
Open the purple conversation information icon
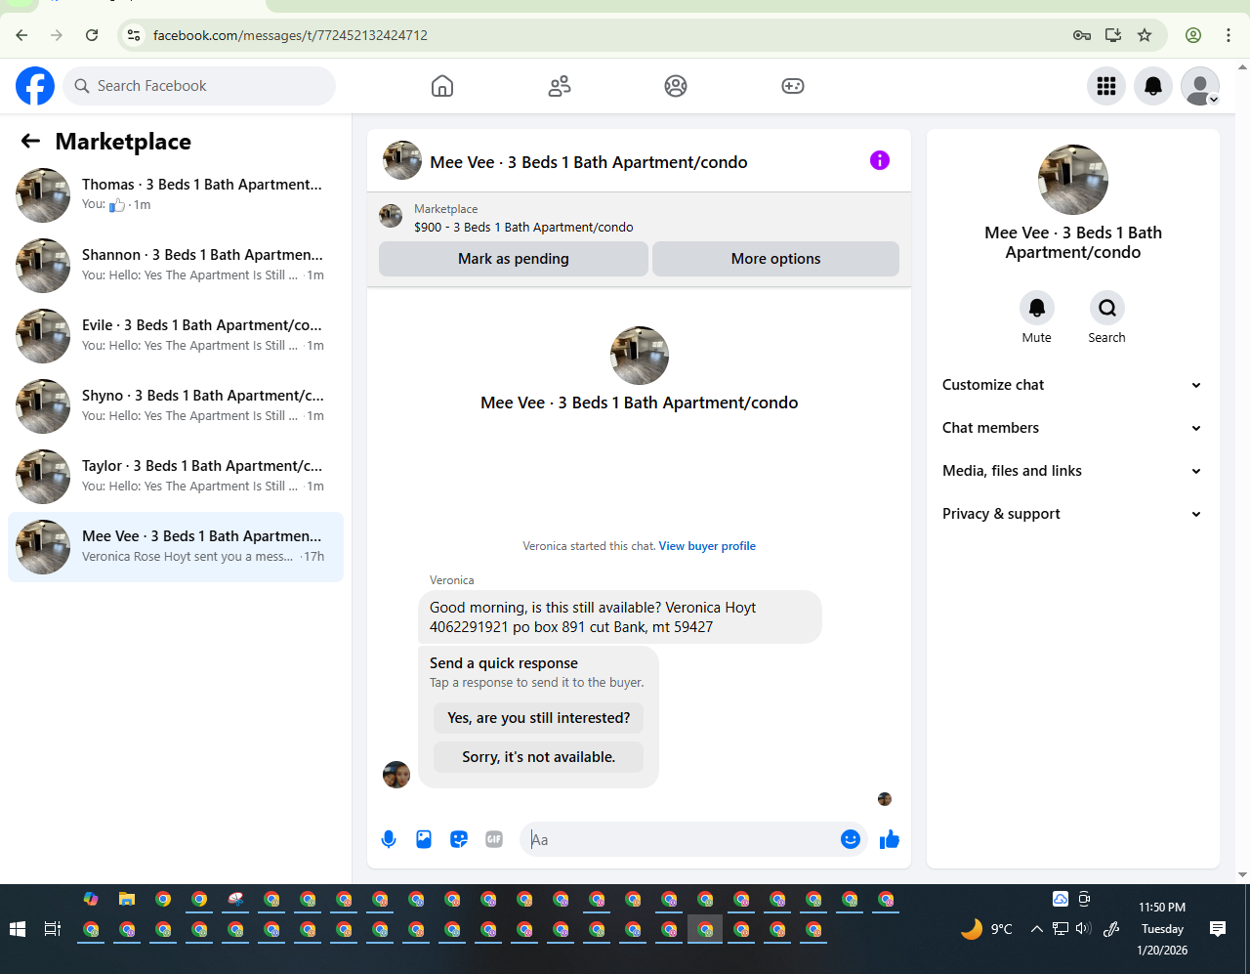[x=880, y=160]
